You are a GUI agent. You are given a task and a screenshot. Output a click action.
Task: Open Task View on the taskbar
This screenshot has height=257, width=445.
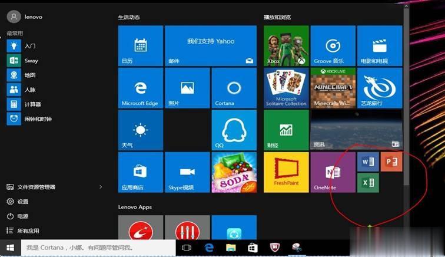pos(187,248)
